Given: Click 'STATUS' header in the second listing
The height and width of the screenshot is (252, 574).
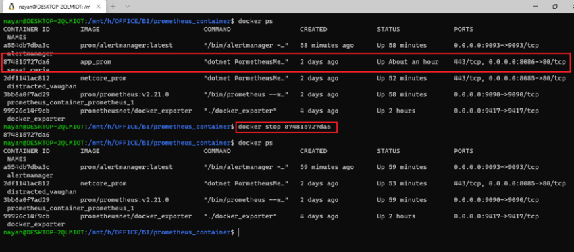Looking at the screenshot, I should click(388, 151).
